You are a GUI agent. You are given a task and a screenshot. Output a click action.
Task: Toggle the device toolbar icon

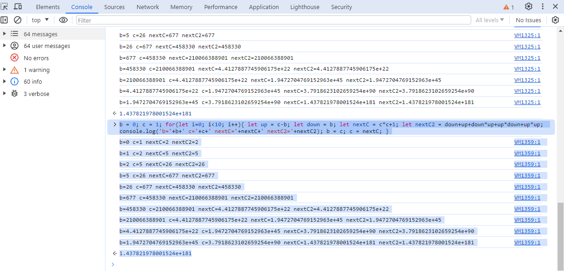click(x=18, y=7)
